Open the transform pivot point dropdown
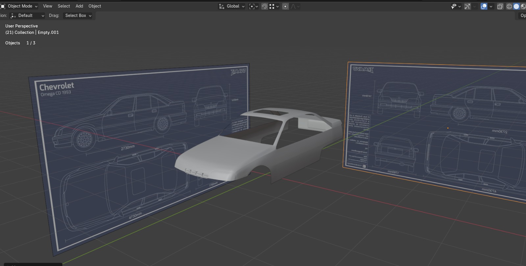 pos(253,6)
